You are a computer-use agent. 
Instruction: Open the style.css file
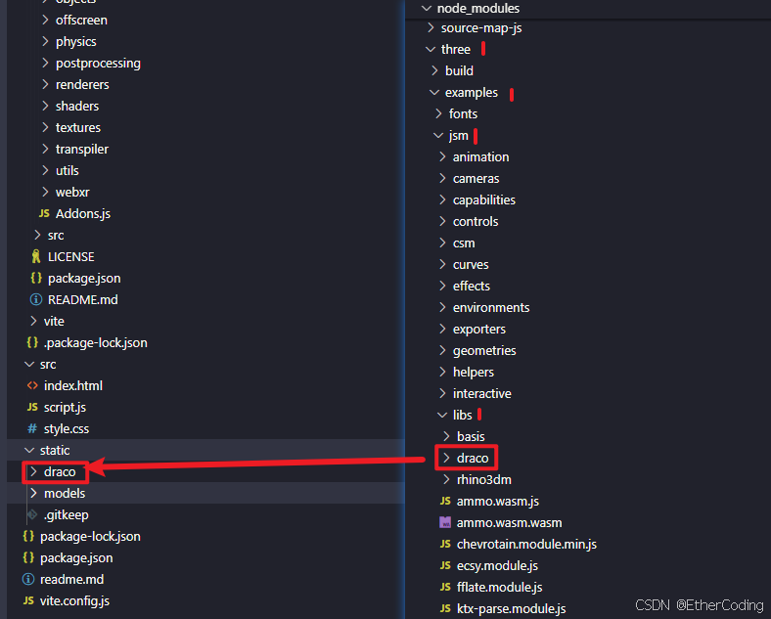click(67, 429)
